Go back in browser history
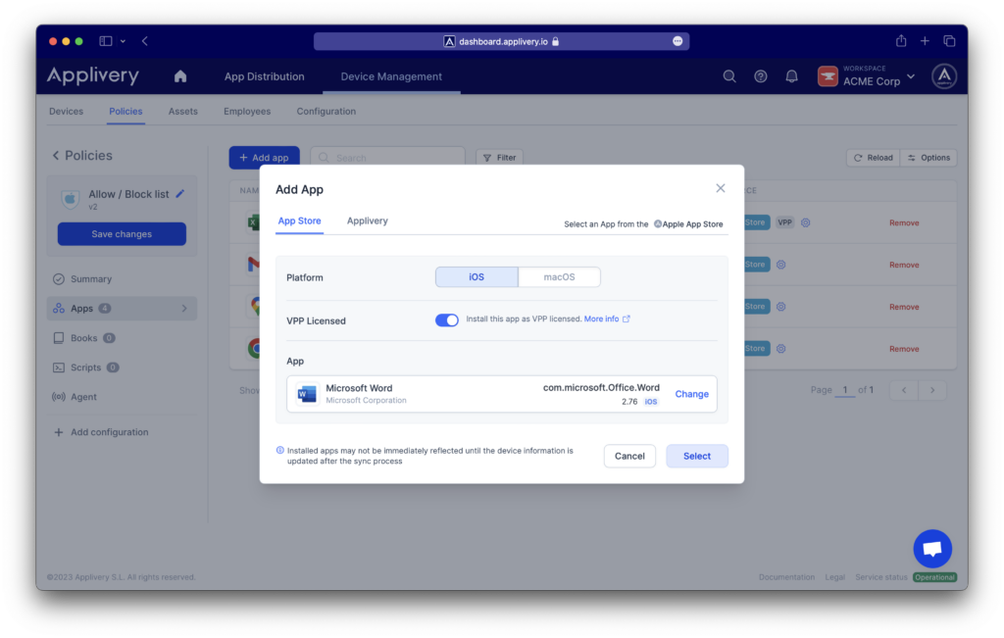Viewport: 1004px width, 638px height. coord(145,41)
